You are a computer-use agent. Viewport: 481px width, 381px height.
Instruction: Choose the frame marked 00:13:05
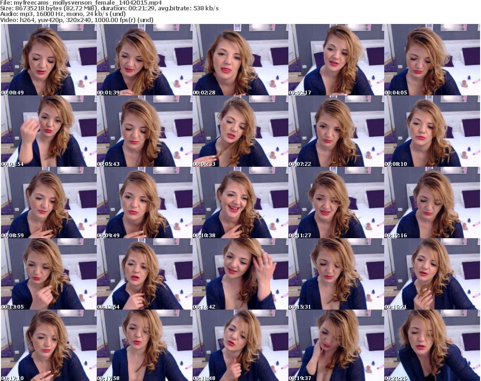click(49, 274)
